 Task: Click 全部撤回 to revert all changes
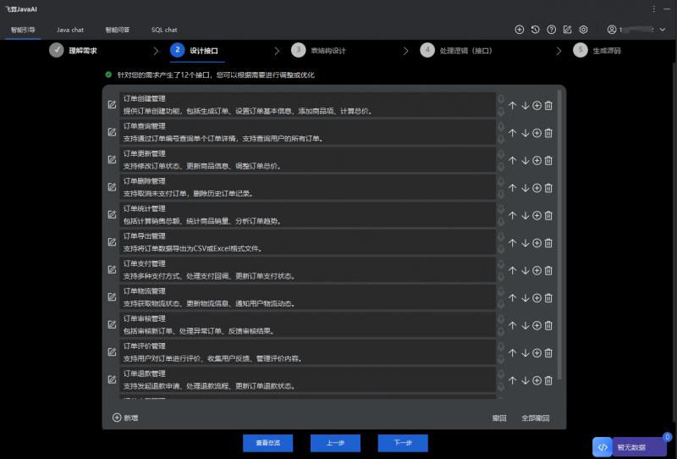pos(535,418)
